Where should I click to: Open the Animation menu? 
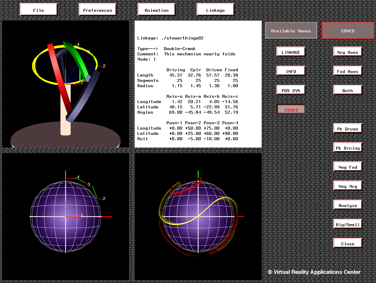tap(156, 10)
